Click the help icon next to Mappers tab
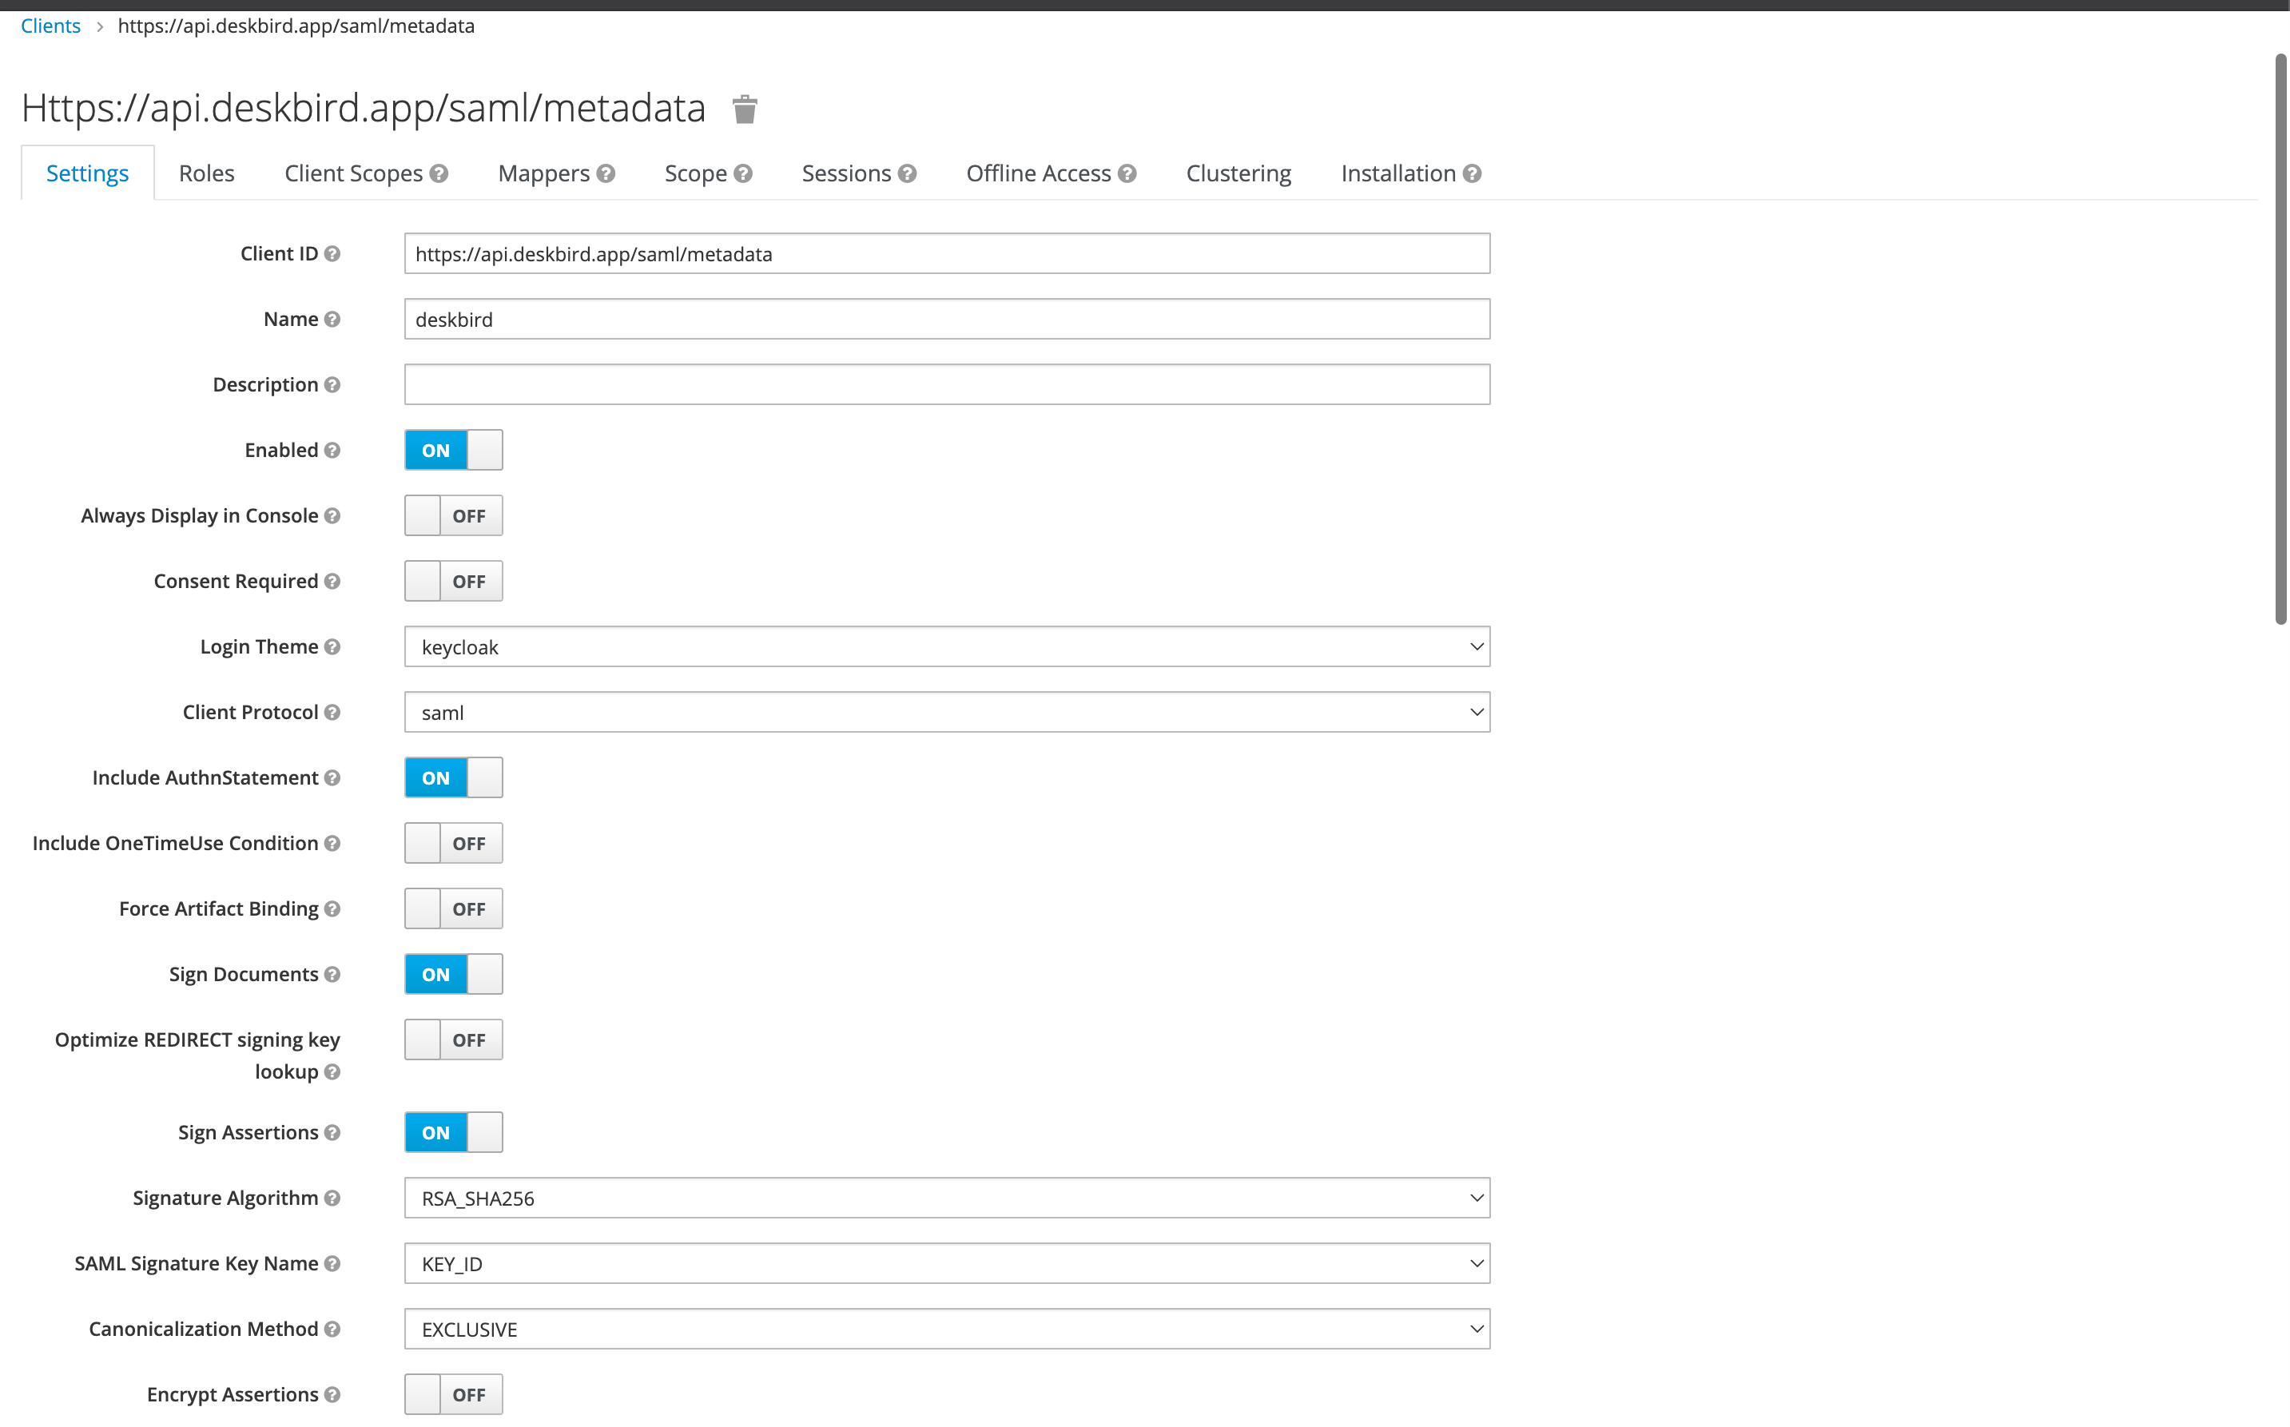 (605, 173)
